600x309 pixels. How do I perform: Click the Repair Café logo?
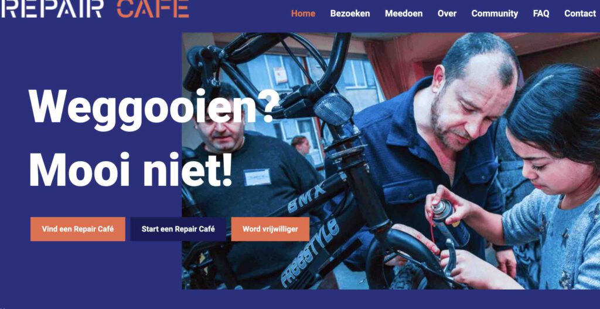[95, 9]
